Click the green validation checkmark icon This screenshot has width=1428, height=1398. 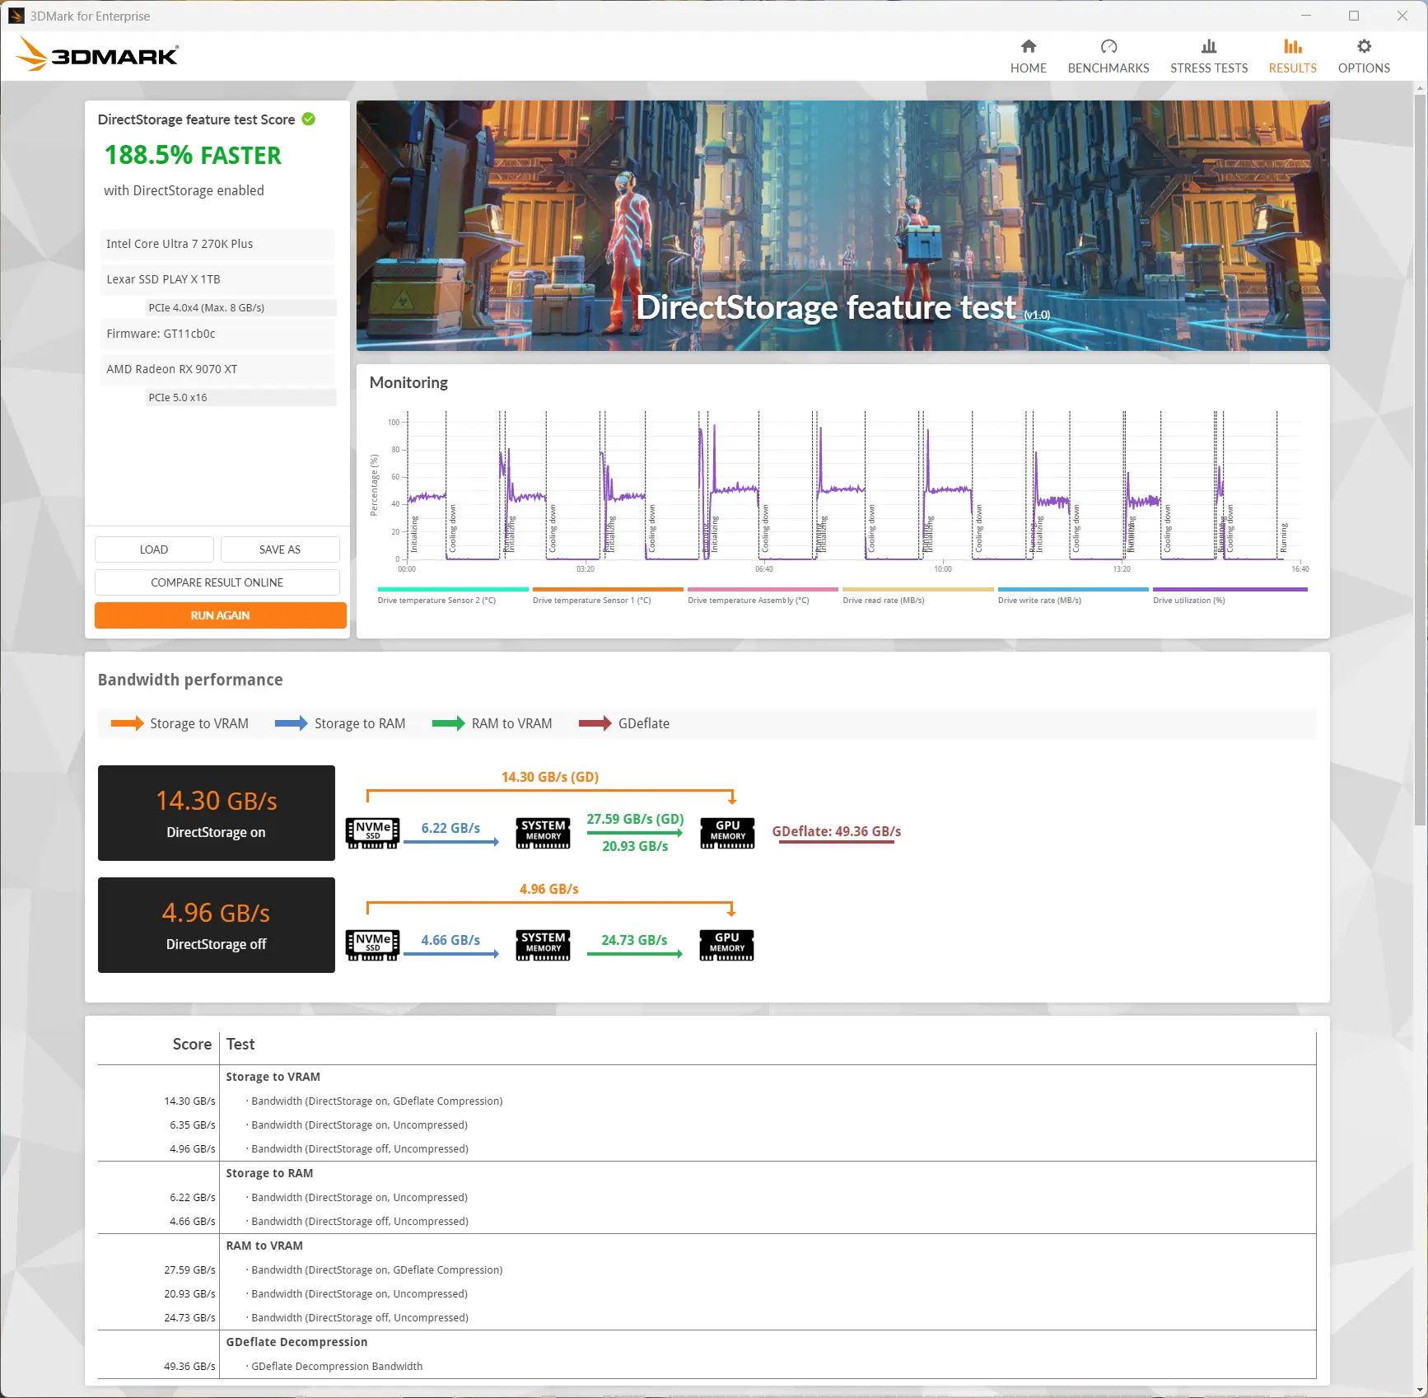click(x=308, y=119)
